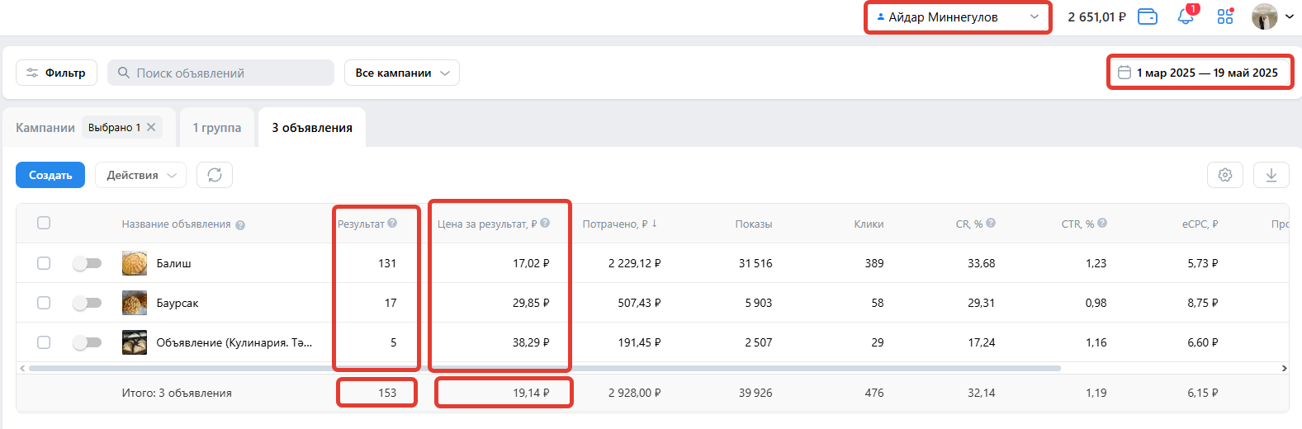The image size is (1302, 429).
Task: Toggle the Объявление (Кулинария) ad switch
Action: (x=87, y=342)
